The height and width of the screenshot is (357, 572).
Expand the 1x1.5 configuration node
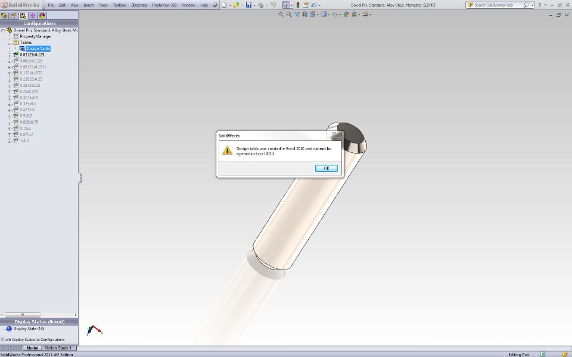[9, 140]
